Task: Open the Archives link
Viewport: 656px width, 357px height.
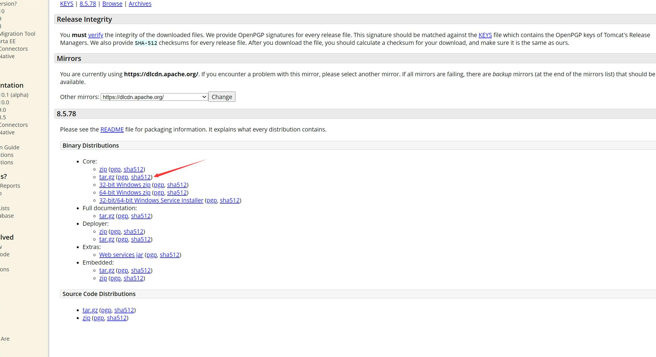Action: coord(140,4)
